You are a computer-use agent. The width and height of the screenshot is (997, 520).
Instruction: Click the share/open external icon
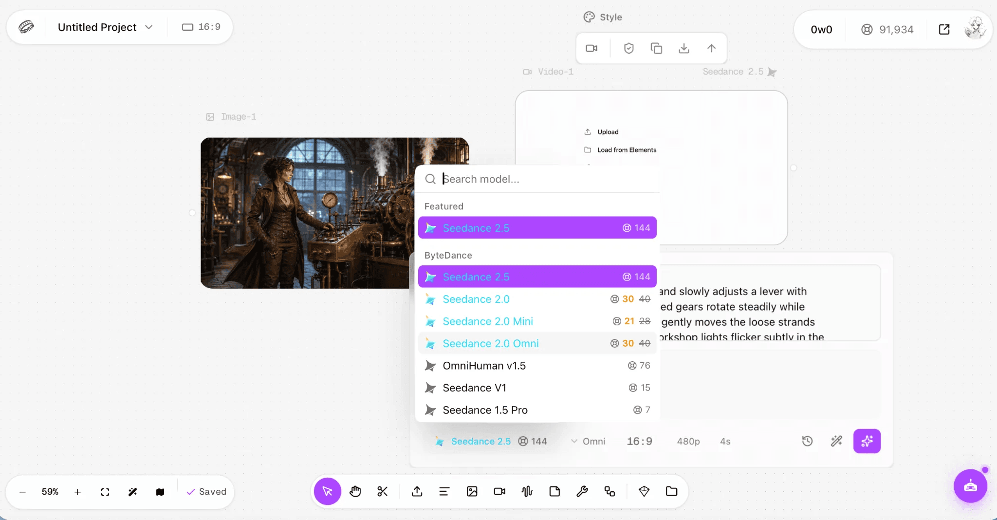click(944, 30)
